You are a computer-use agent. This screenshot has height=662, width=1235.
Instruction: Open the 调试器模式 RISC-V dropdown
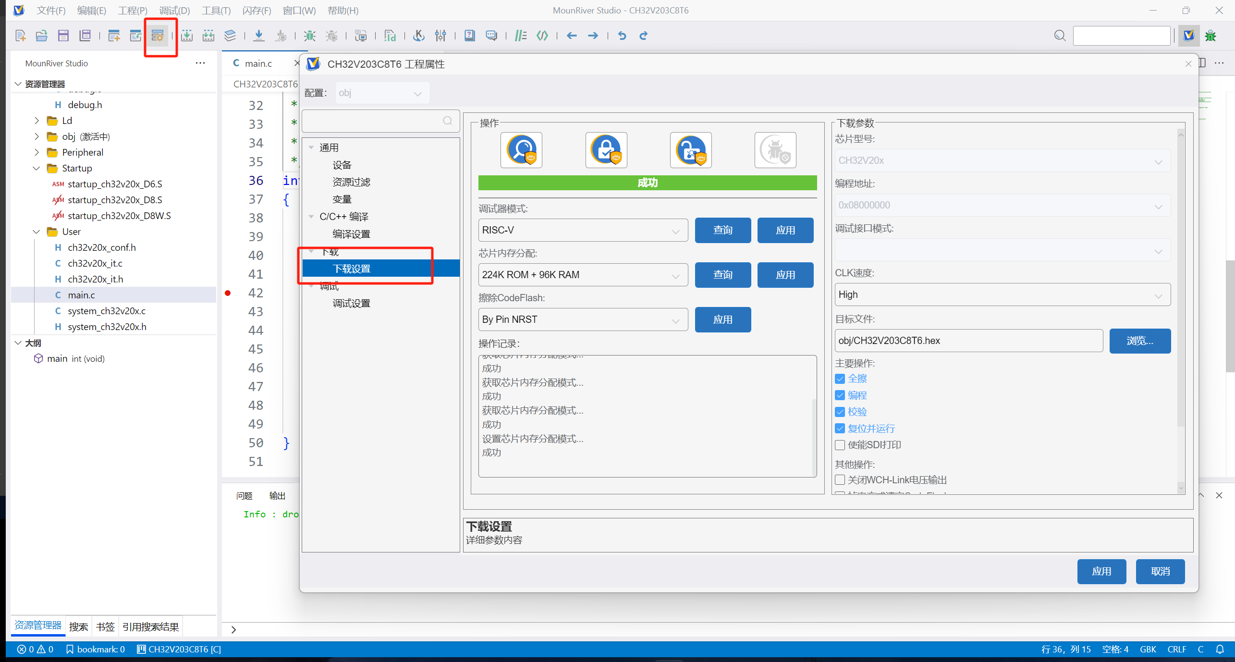pyautogui.click(x=583, y=230)
